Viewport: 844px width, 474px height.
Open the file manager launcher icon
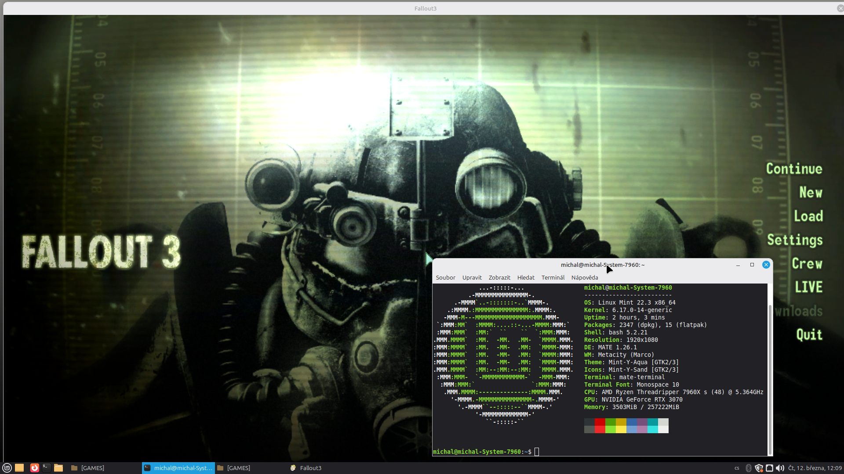coord(58,468)
